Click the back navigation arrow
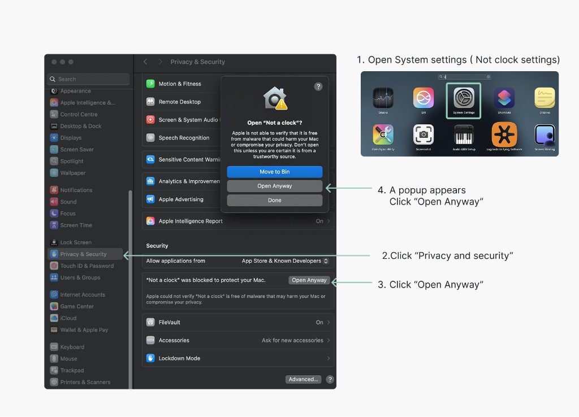Screen dimensions: 579x417 [x=145, y=62]
